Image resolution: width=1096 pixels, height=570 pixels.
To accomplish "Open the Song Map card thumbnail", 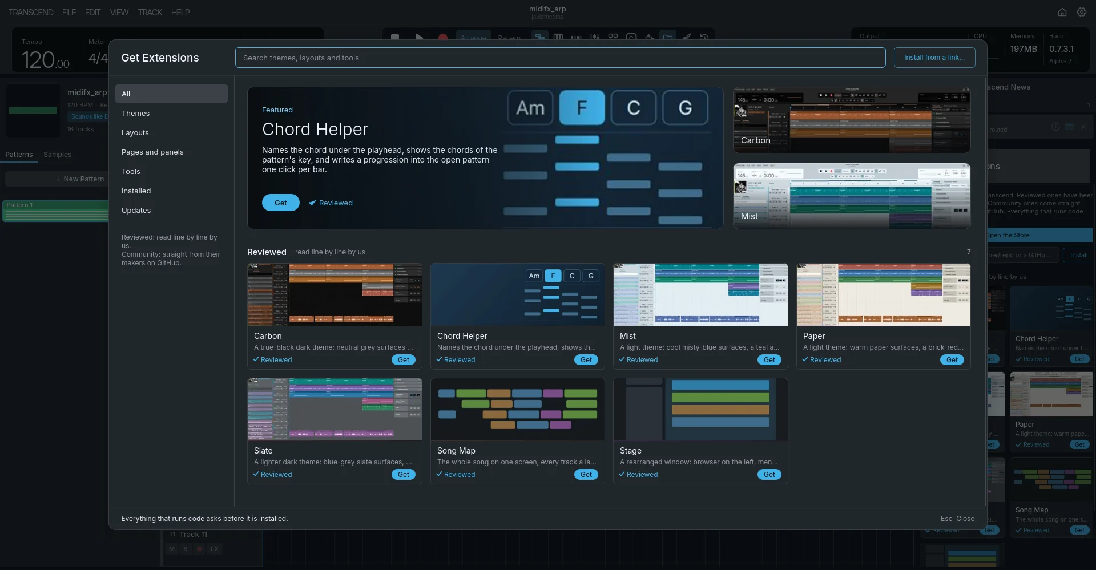I will click(517, 409).
